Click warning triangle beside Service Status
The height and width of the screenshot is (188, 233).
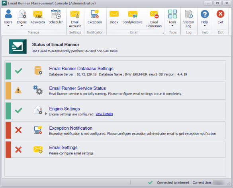click(x=18, y=90)
